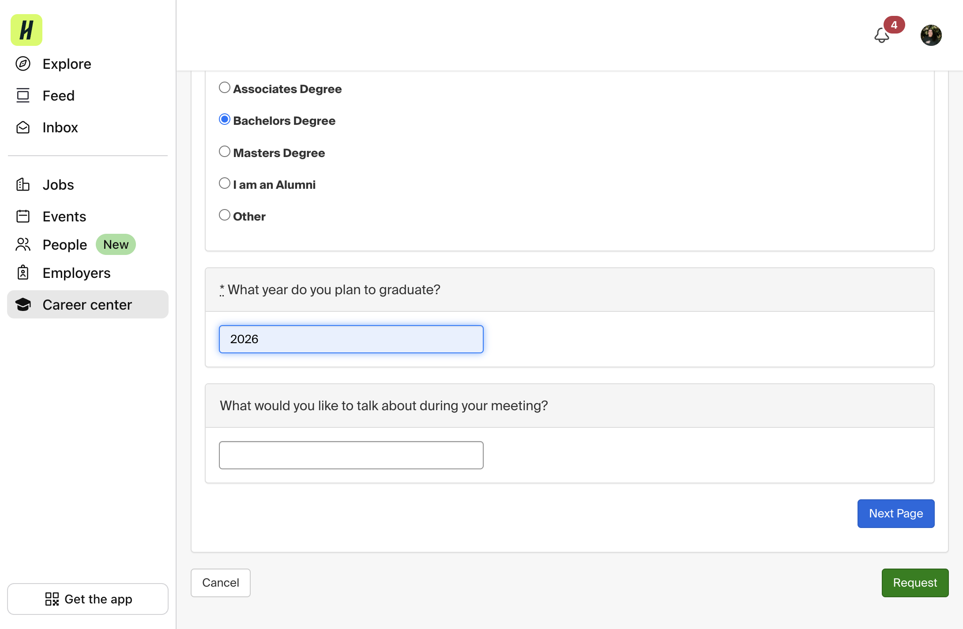
Task: Click the People icon in sidebar
Action: coord(23,244)
